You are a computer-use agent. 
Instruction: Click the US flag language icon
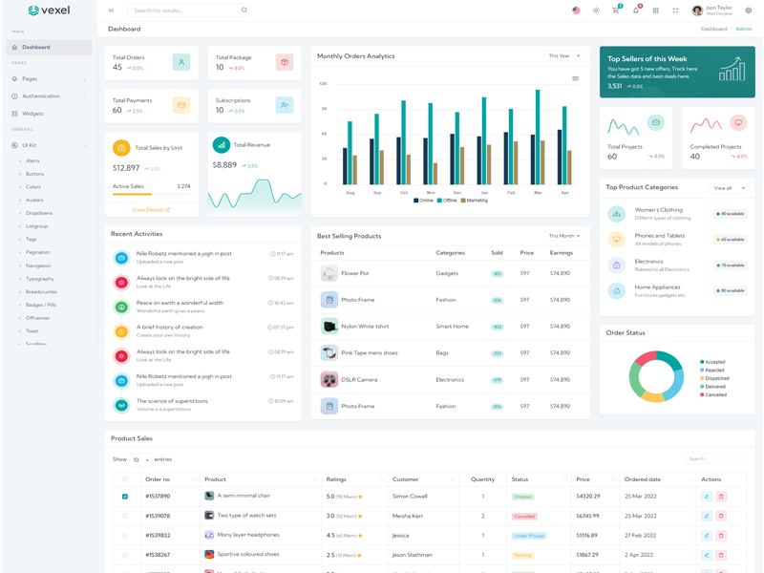(576, 11)
